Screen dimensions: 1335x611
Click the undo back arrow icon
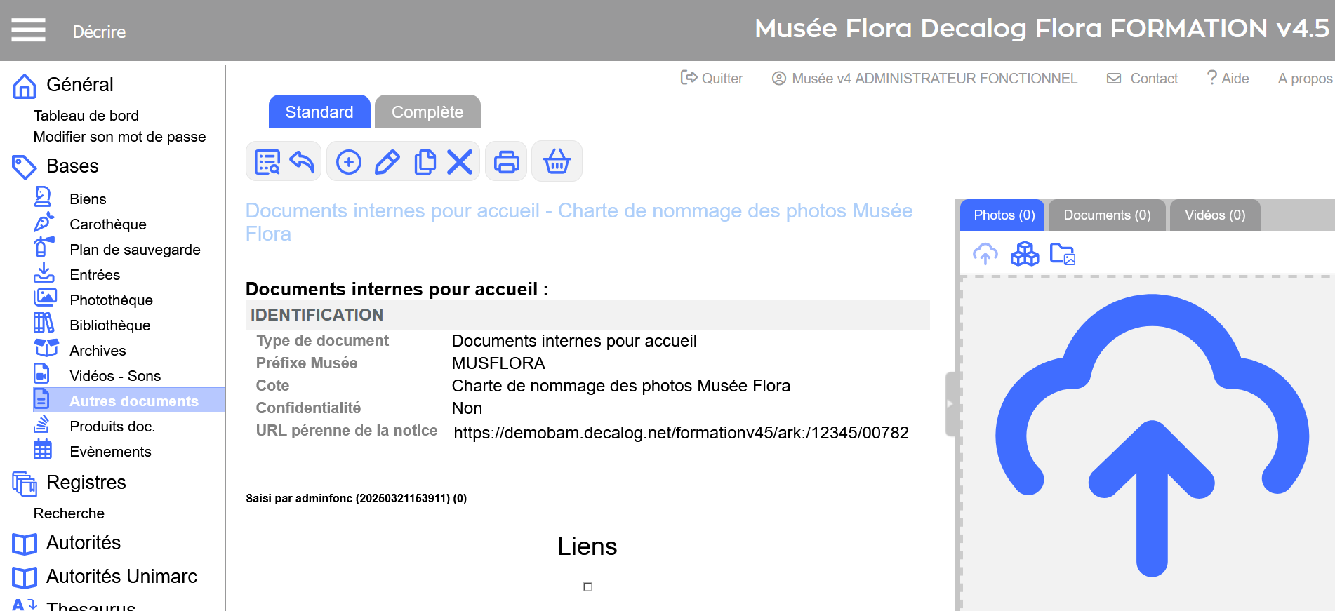(303, 162)
